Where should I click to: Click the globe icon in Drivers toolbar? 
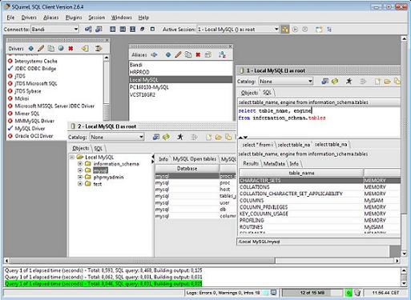pyautogui.click(x=61, y=49)
